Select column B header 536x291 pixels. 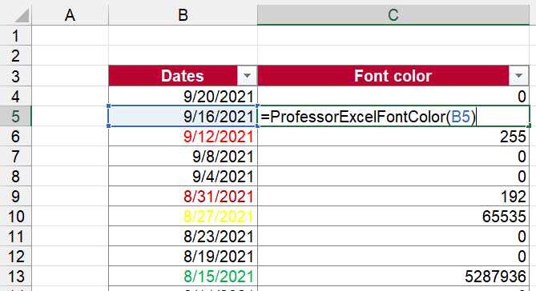[183, 15]
